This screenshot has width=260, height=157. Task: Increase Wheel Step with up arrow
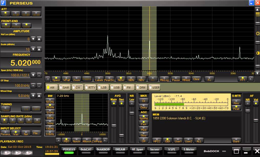[x=39, y=96]
